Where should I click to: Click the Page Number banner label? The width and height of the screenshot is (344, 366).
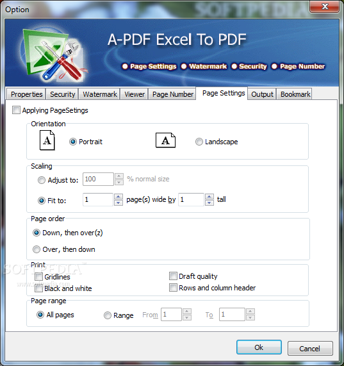coord(302,66)
